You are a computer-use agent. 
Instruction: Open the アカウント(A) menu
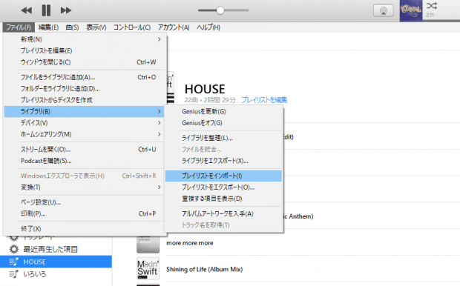(x=174, y=27)
